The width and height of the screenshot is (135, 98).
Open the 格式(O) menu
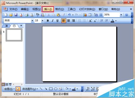(x=60, y=9)
